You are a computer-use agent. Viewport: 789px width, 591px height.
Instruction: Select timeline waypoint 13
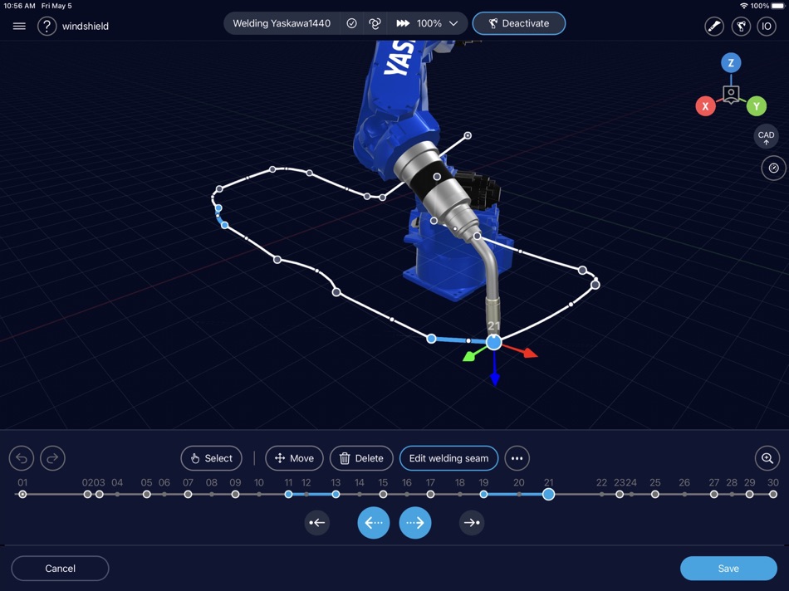click(336, 495)
